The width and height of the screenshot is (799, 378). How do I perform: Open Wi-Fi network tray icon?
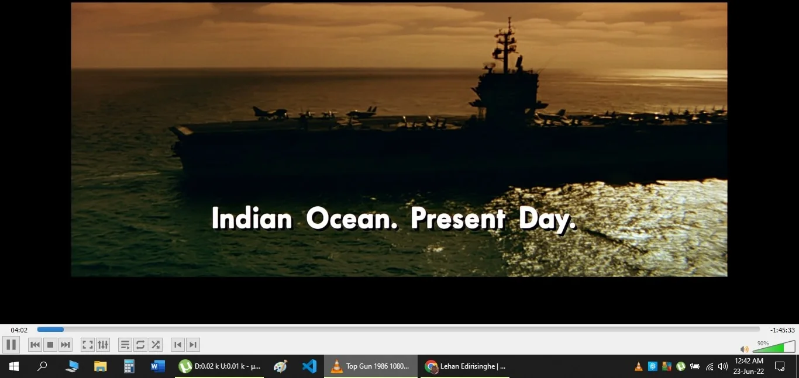pyautogui.click(x=710, y=366)
